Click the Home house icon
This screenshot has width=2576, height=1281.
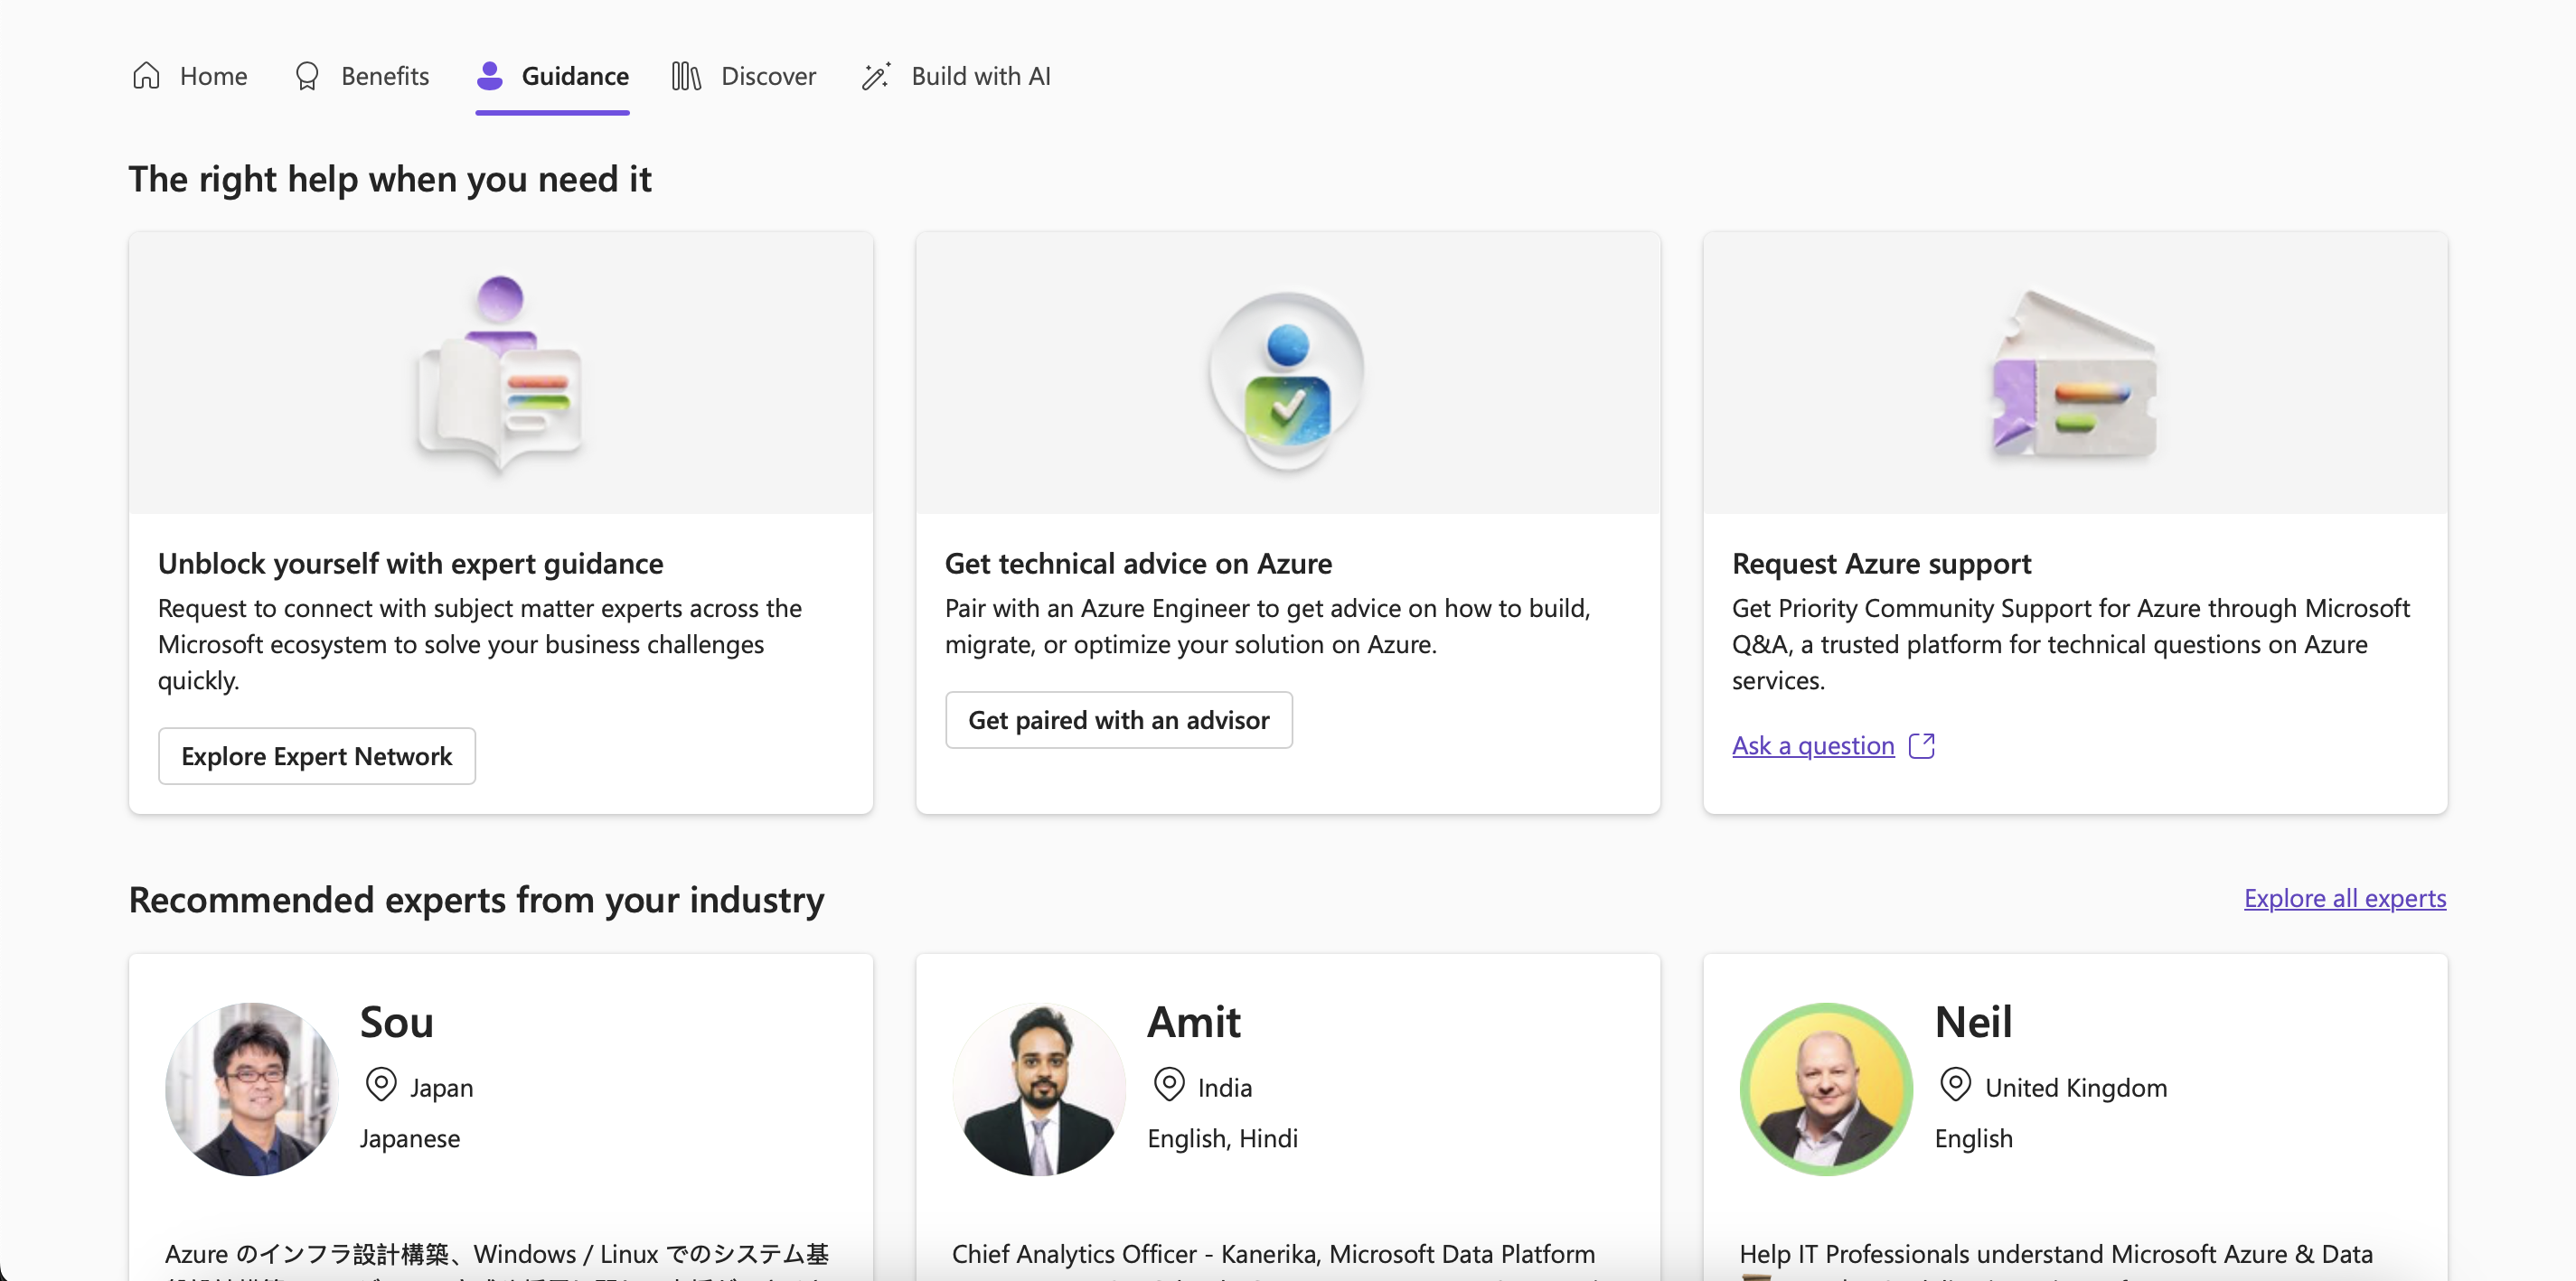(x=146, y=76)
